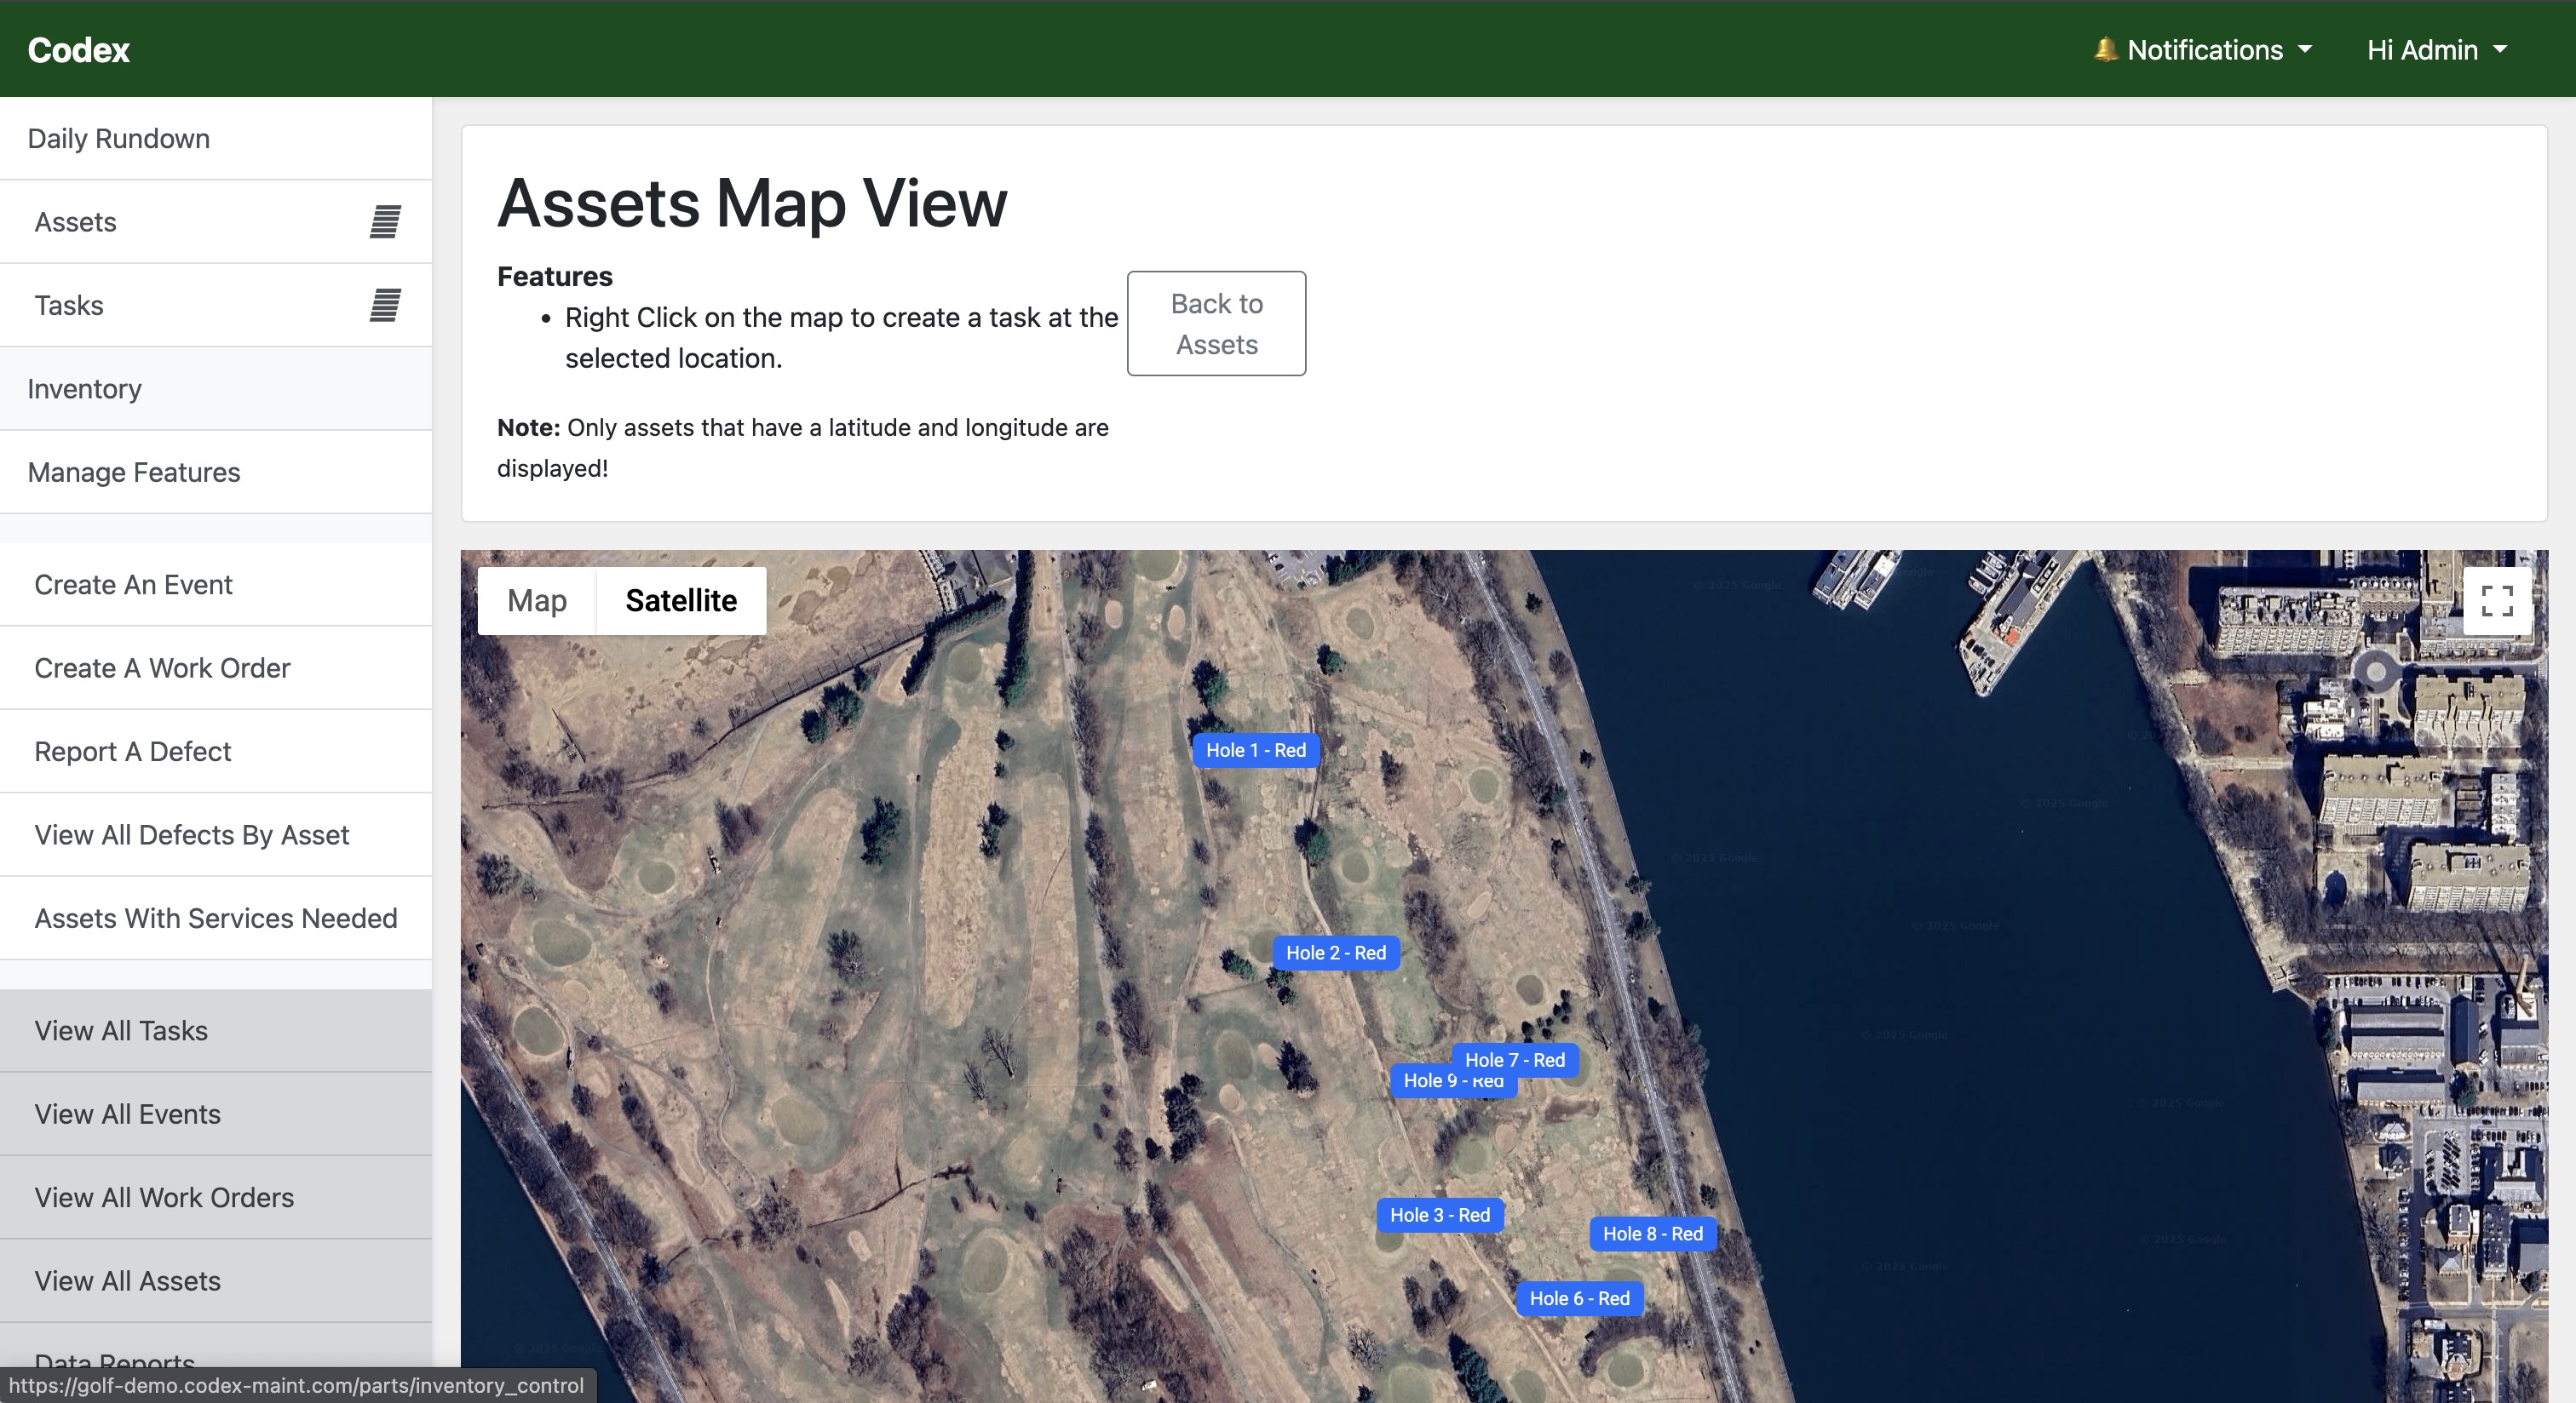This screenshot has width=2576, height=1403.
Task: Switch map to Satellite view
Action: [x=681, y=600]
